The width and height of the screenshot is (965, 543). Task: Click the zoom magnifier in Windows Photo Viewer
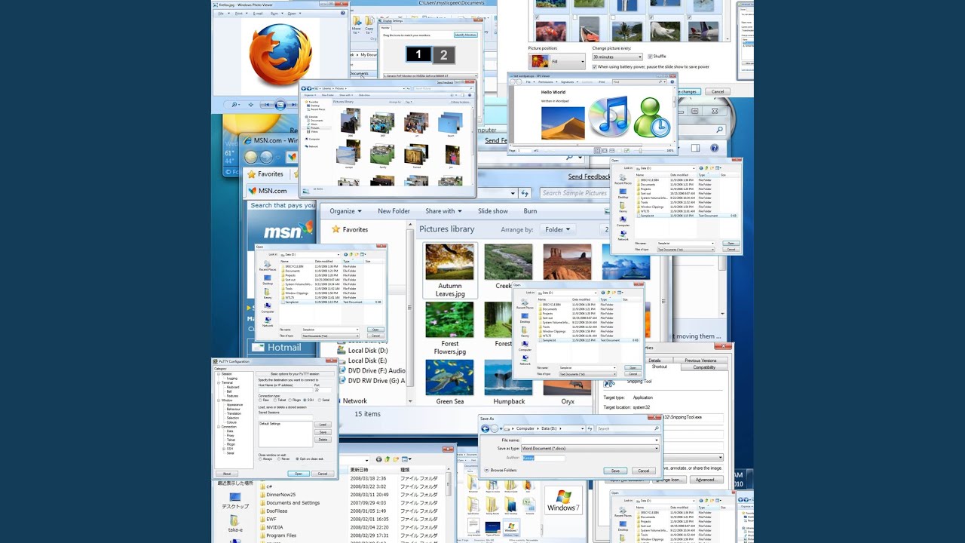point(235,105)
